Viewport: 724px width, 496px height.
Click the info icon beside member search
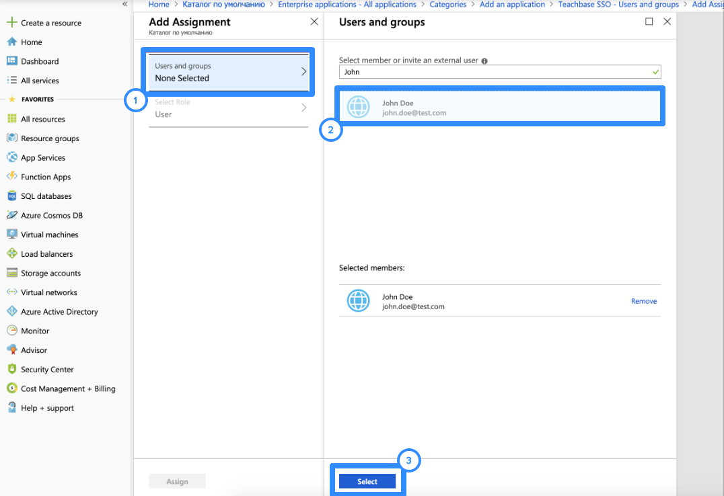(485, 59)
